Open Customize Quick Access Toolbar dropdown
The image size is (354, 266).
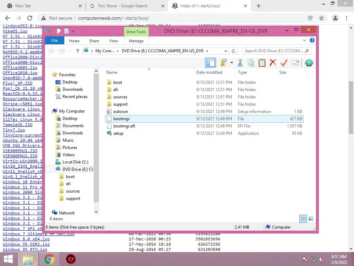(73, 32)
